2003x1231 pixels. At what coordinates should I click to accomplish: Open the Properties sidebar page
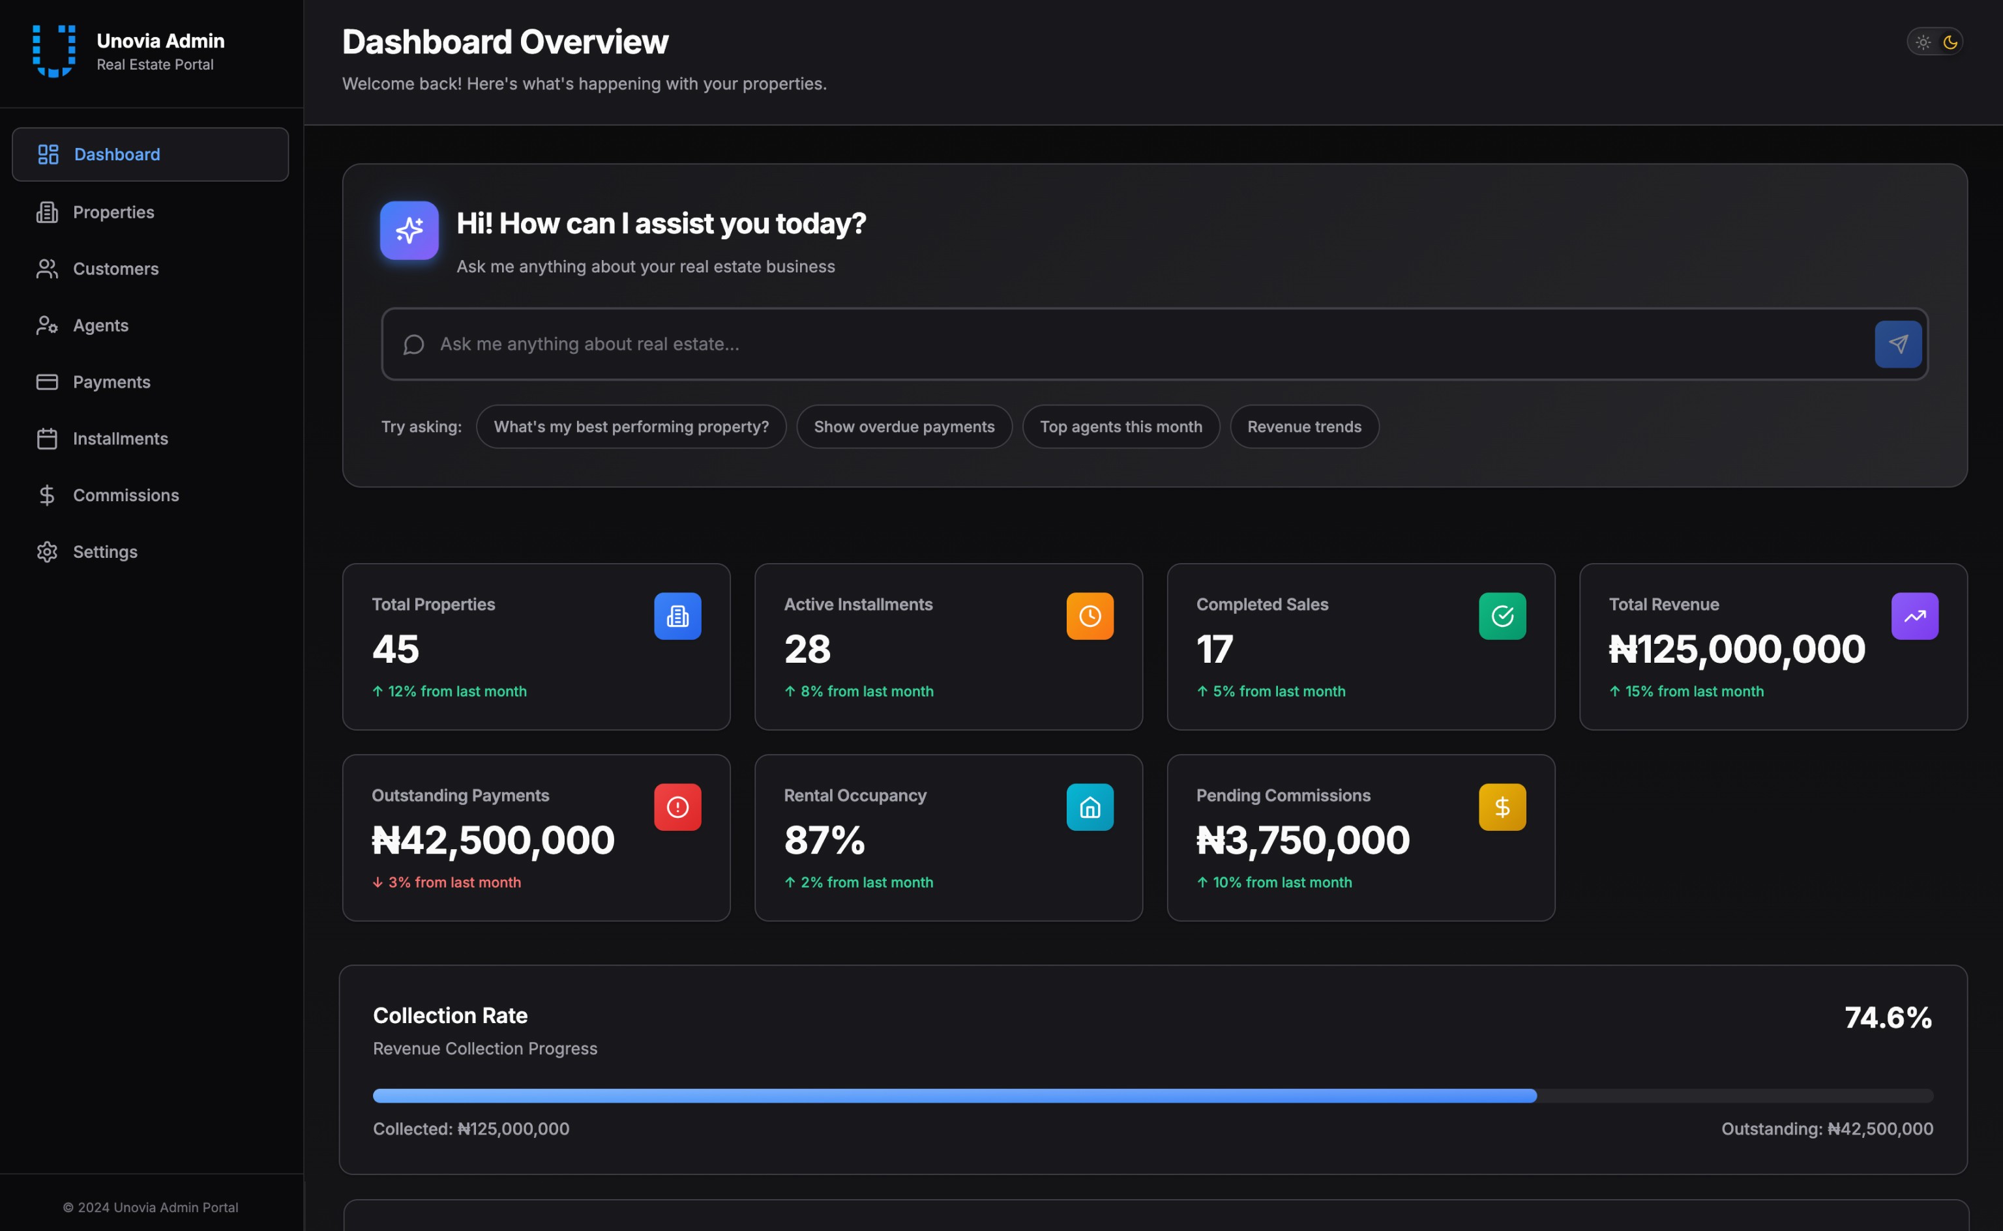pyautogui.click(x=113, y=212)
